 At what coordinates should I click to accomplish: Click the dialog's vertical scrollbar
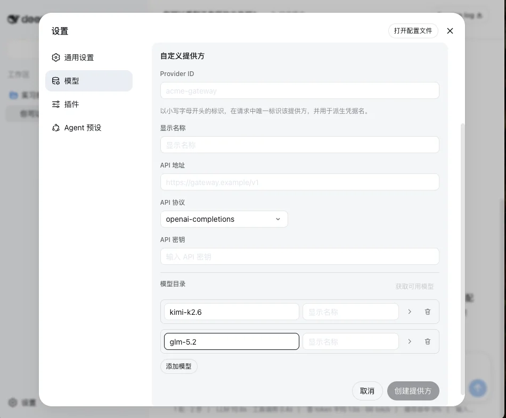coord(462,259)
